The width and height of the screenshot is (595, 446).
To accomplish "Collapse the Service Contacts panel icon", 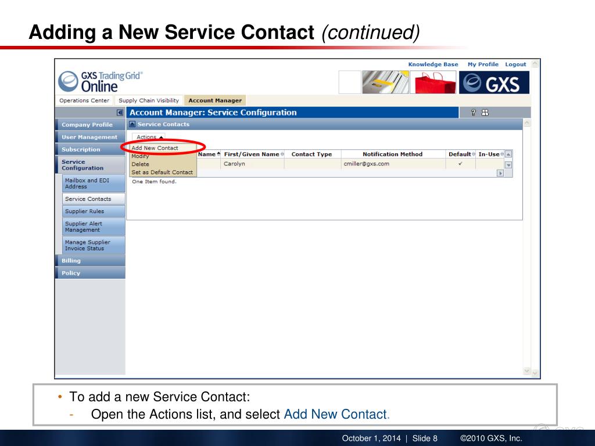I will [x=132, y=124].
